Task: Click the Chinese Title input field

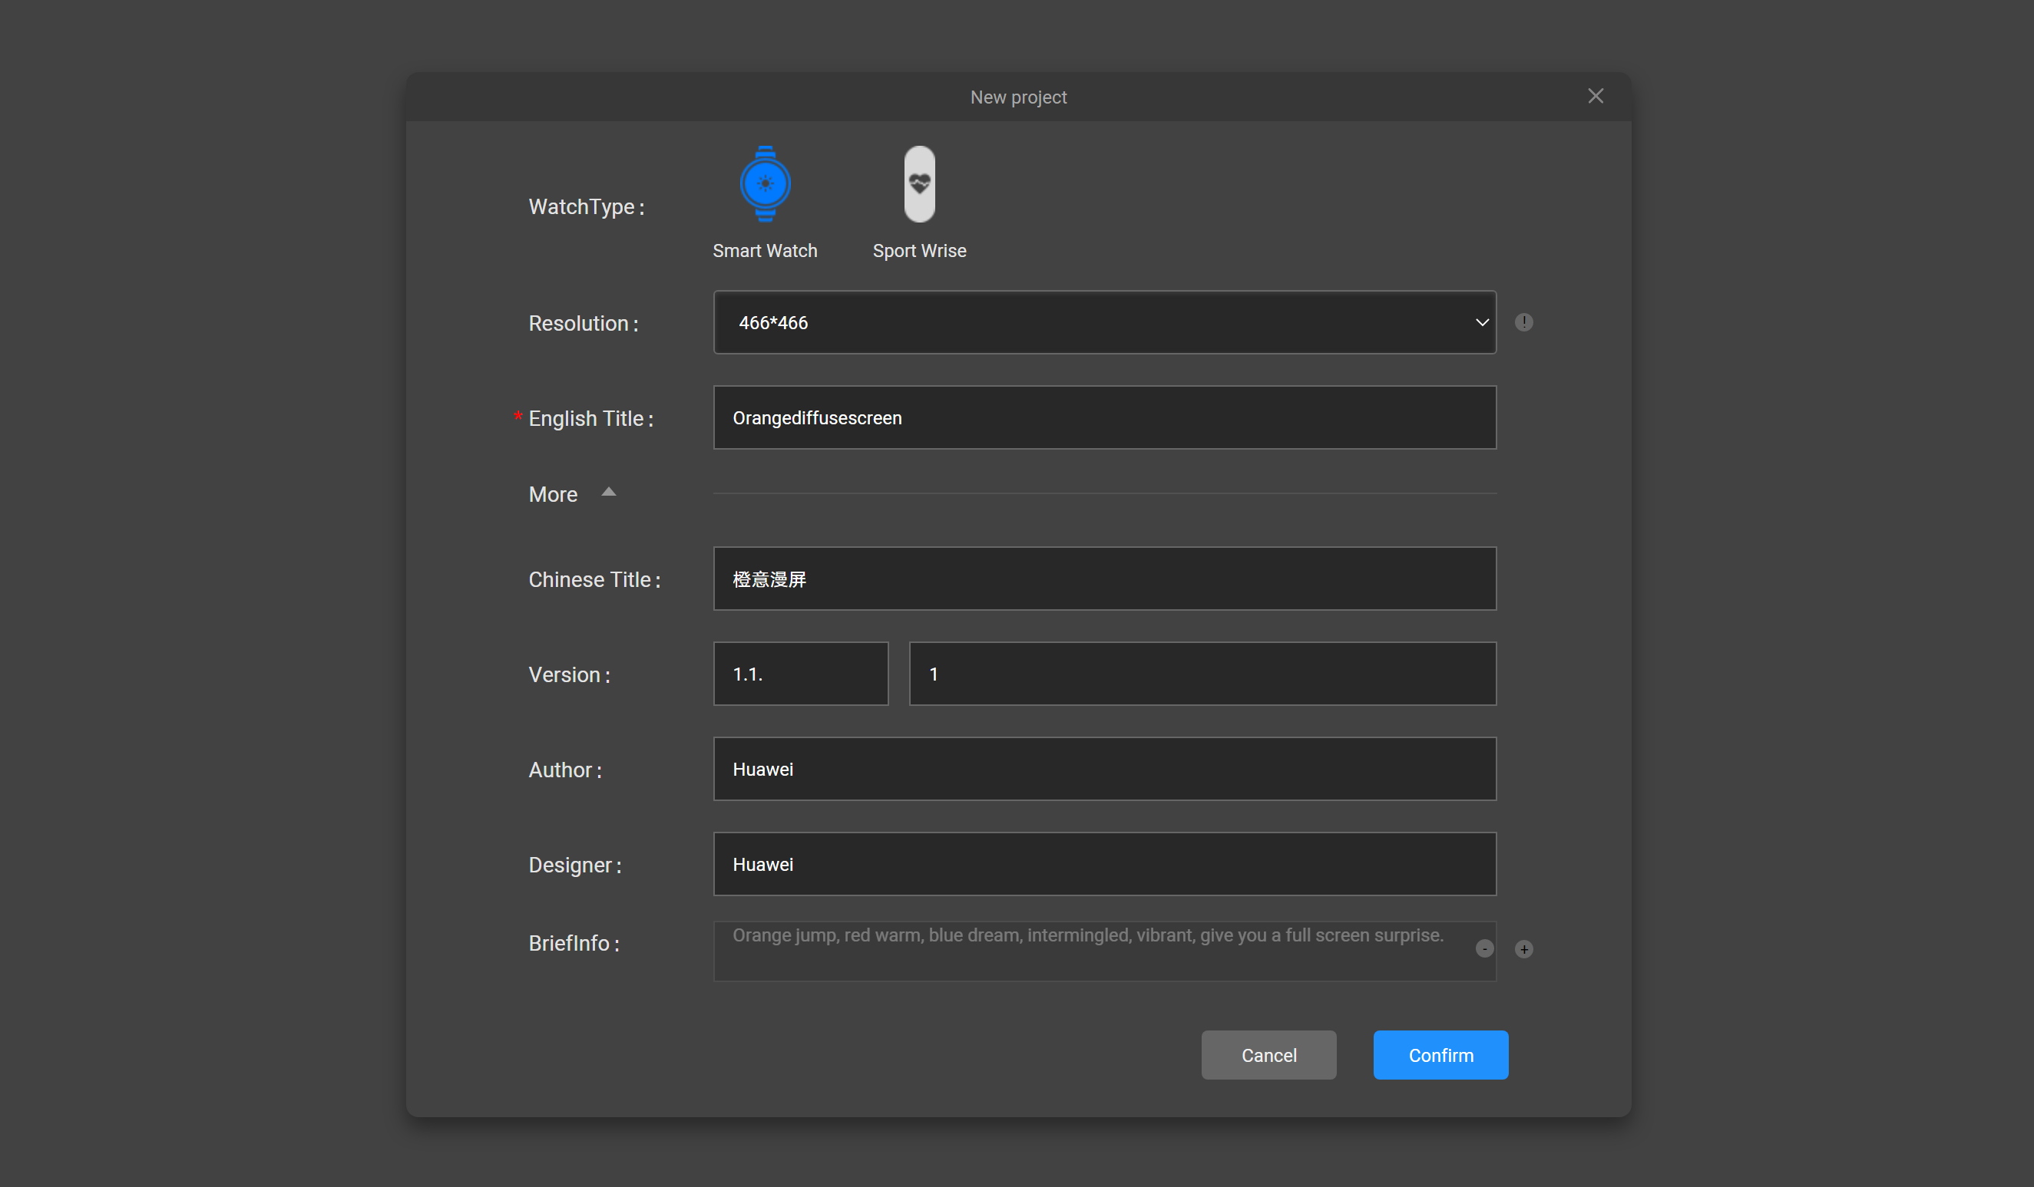Action: tap(1104, 579)
